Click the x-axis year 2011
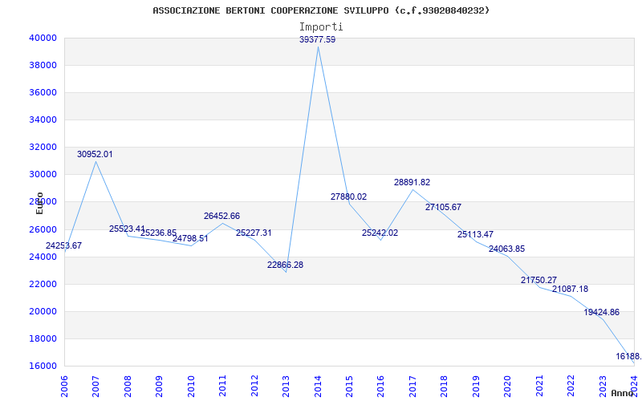 click(222, 386)
